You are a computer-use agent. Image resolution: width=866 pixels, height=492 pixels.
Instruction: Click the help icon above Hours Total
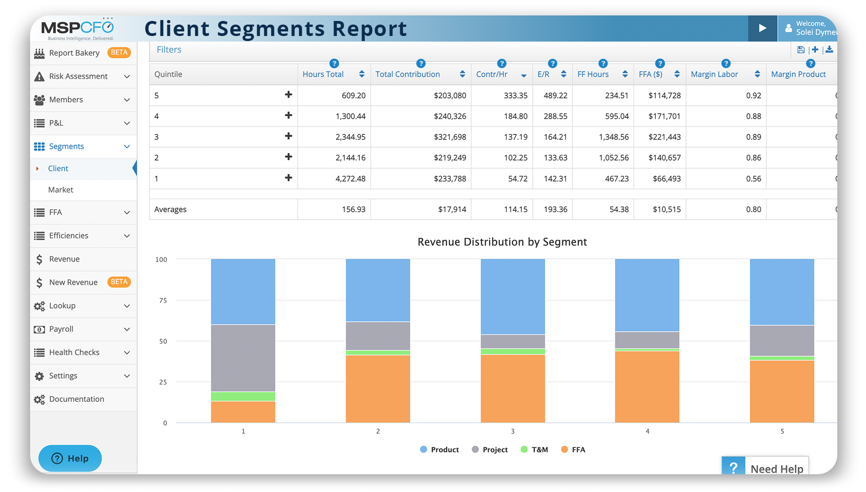click(334, 63)
